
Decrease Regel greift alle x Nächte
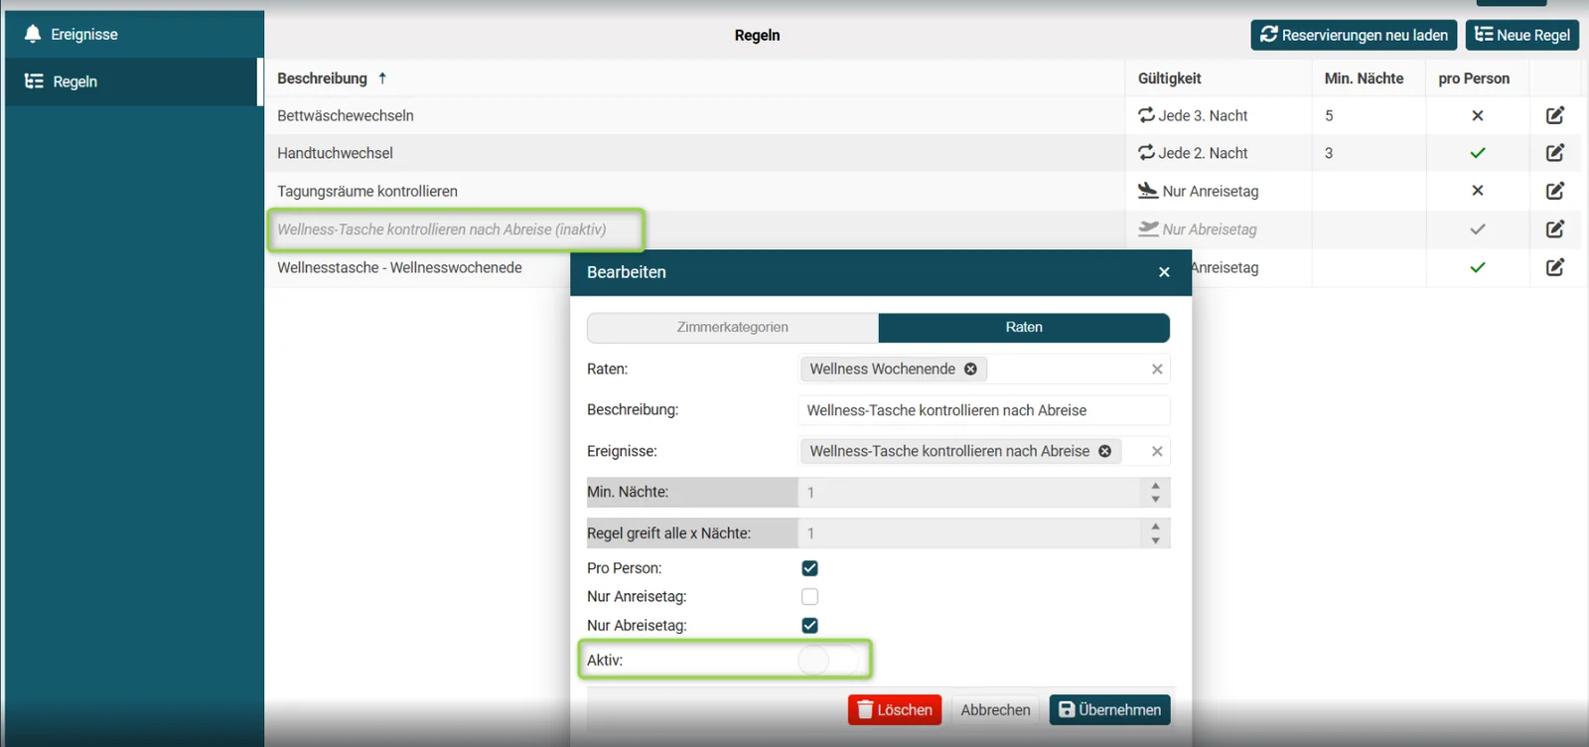coord(1155,540)
